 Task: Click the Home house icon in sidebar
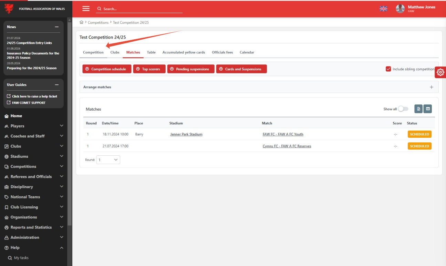[x=7, y=116]
